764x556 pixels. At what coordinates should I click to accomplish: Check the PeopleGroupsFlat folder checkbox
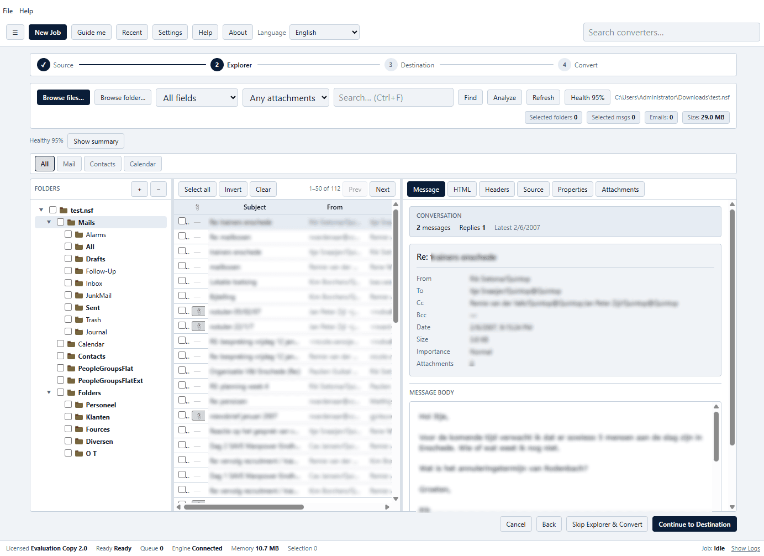point(61,368)
